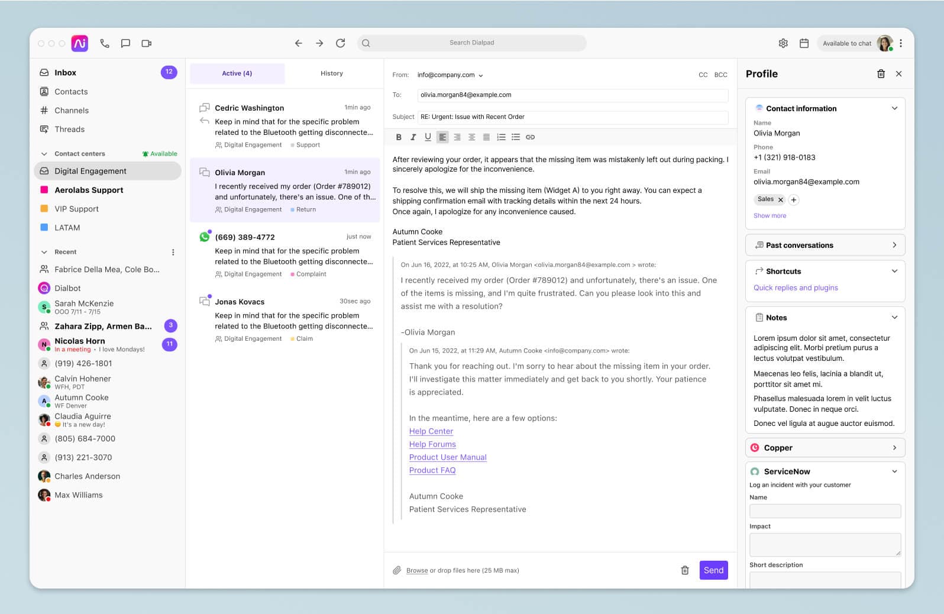Open the Help Center link
Image resolution: width=944 pixels, height=614 pixels.
pos(431,431)
